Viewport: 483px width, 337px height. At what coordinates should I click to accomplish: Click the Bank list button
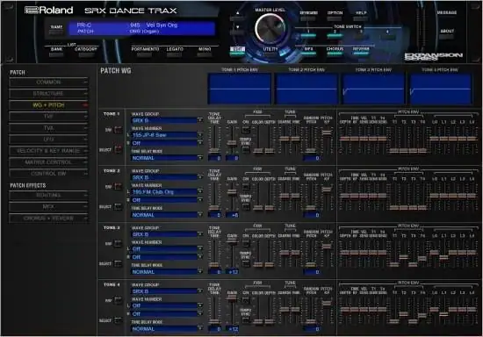pyautogui.click(x=56, y=54)
